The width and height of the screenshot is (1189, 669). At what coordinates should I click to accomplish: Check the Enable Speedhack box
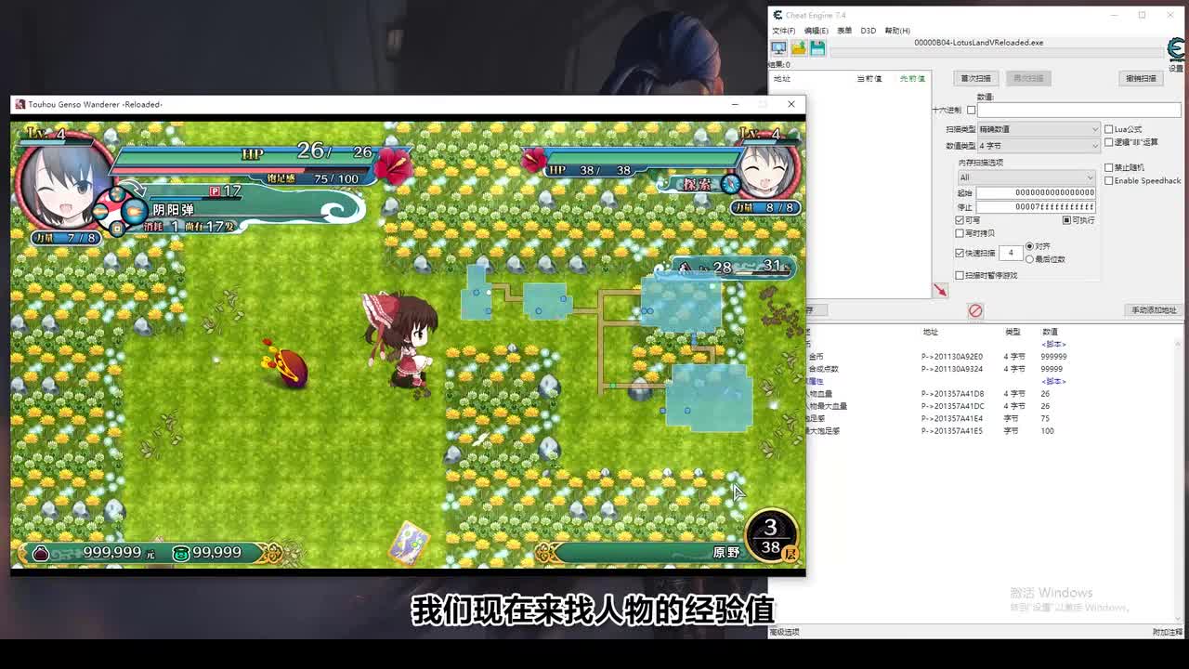1109,181
